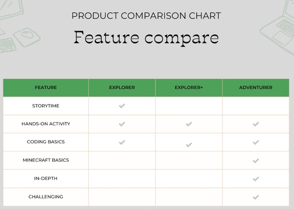Click the Minecraft Basics row label
Viewport: 294px width, 209px height.
click(46, 160)
